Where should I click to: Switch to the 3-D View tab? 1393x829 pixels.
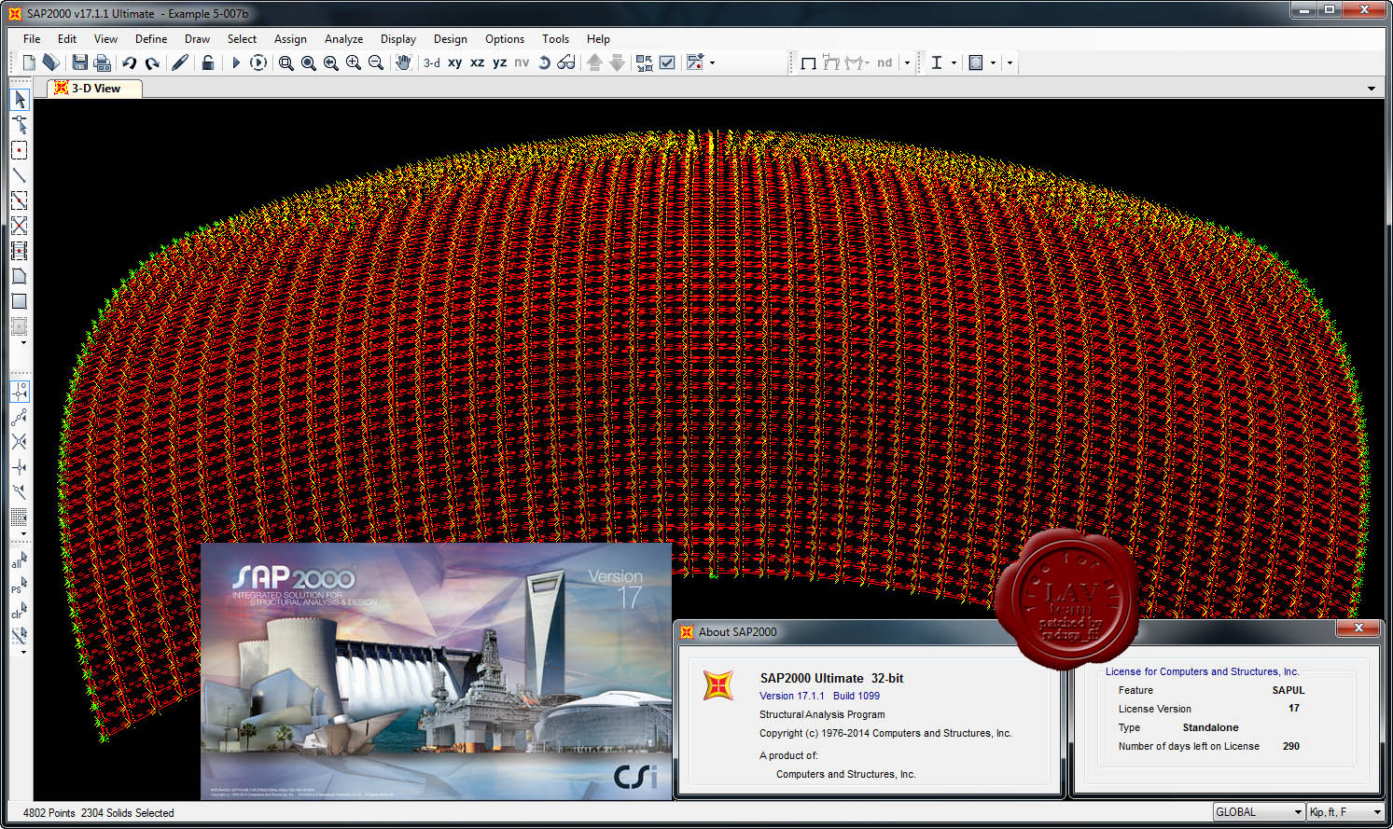(x=95, y=89)
